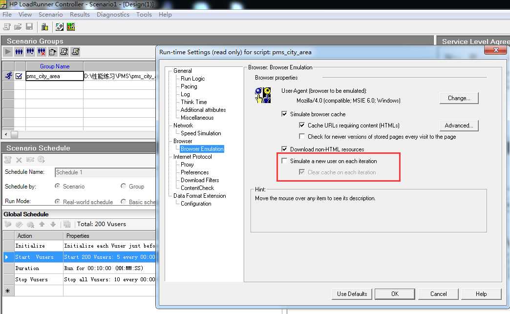This screenshot has height=314, width=510.
Task: Click the Remove Group icon with red X
Action: point(42,52)
